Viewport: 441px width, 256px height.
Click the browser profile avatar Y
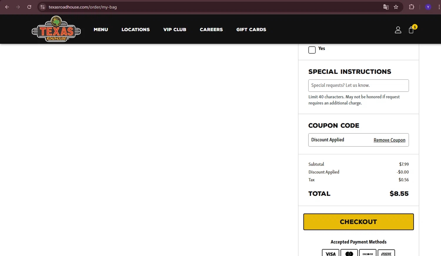(428, 7)
